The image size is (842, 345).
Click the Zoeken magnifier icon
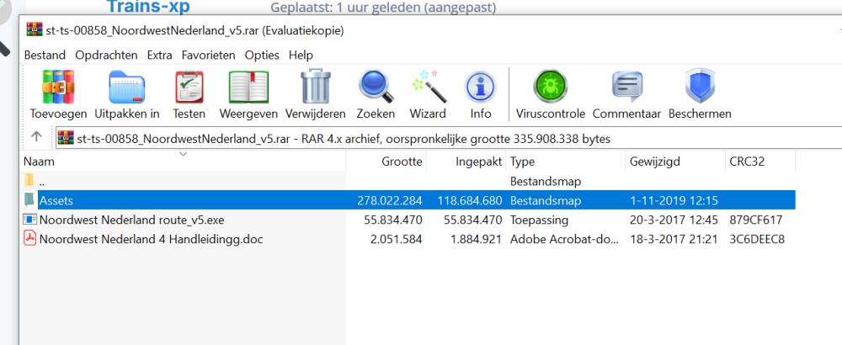pos(376,87)
